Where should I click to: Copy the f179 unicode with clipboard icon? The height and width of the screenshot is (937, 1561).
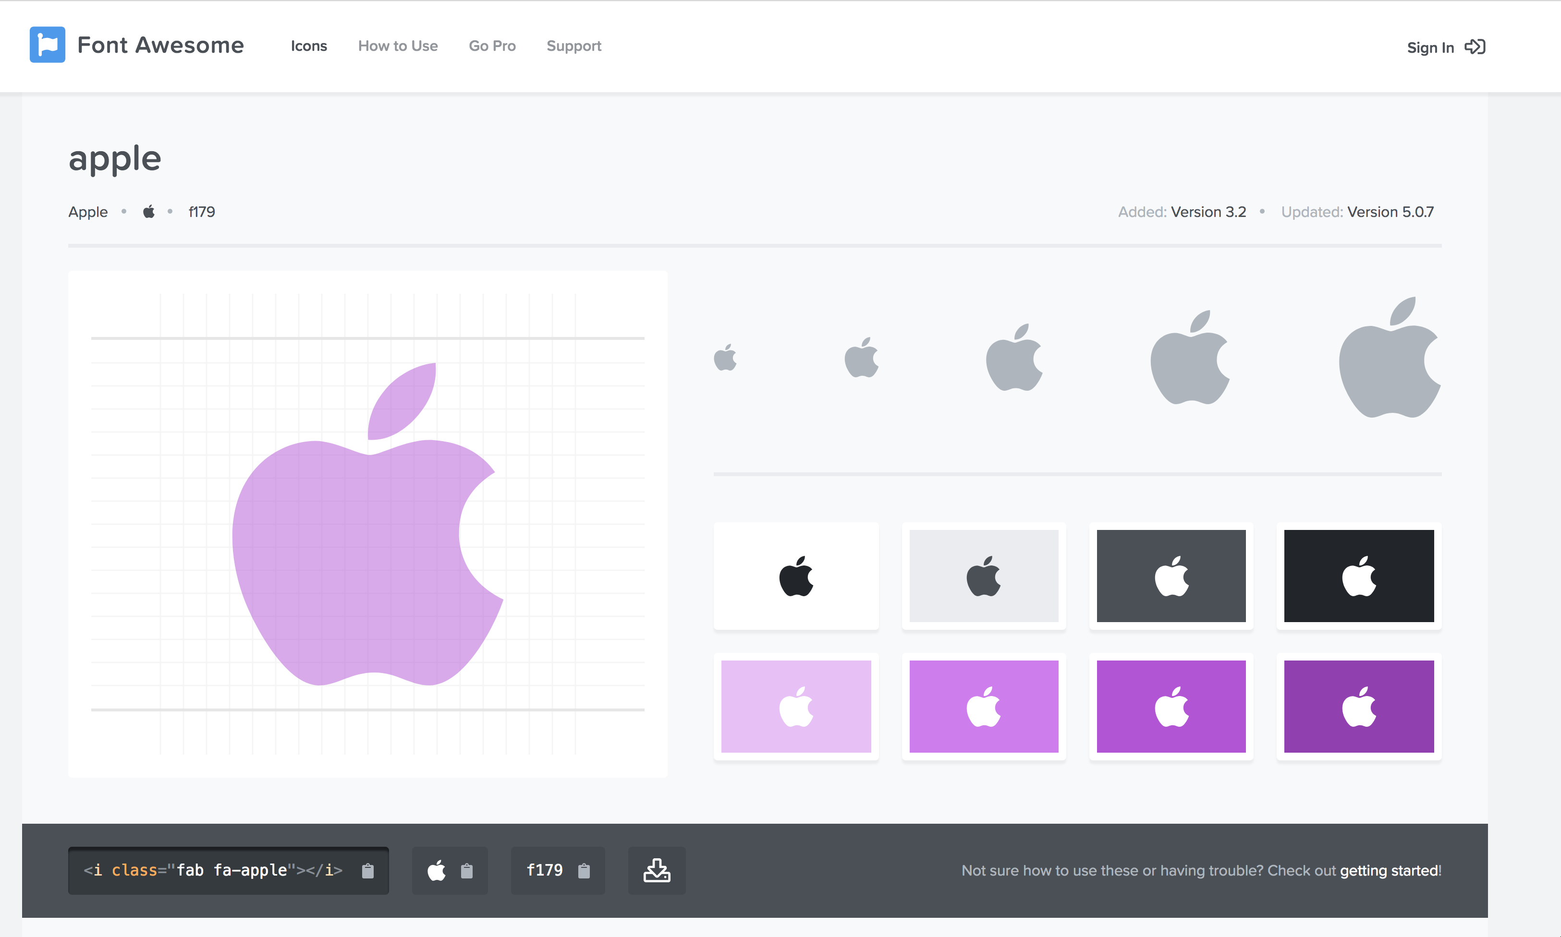pyautogui.click(x=585, y=871)
